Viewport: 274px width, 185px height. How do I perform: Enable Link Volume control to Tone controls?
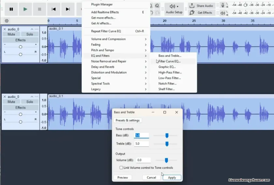pos(121,168)
